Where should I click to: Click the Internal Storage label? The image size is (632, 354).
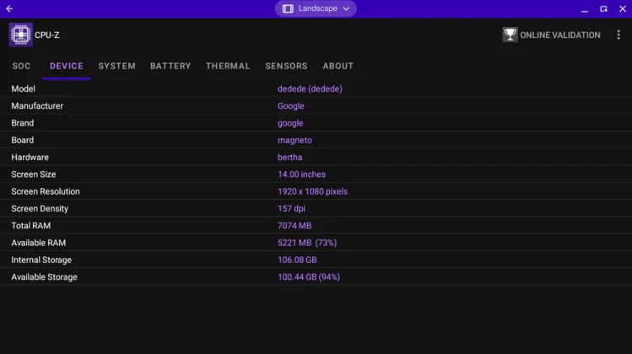(41, 260)
